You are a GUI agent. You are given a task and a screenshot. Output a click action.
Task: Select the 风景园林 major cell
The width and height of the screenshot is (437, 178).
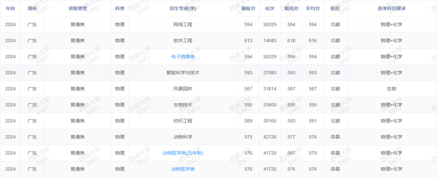click(183, 89)
